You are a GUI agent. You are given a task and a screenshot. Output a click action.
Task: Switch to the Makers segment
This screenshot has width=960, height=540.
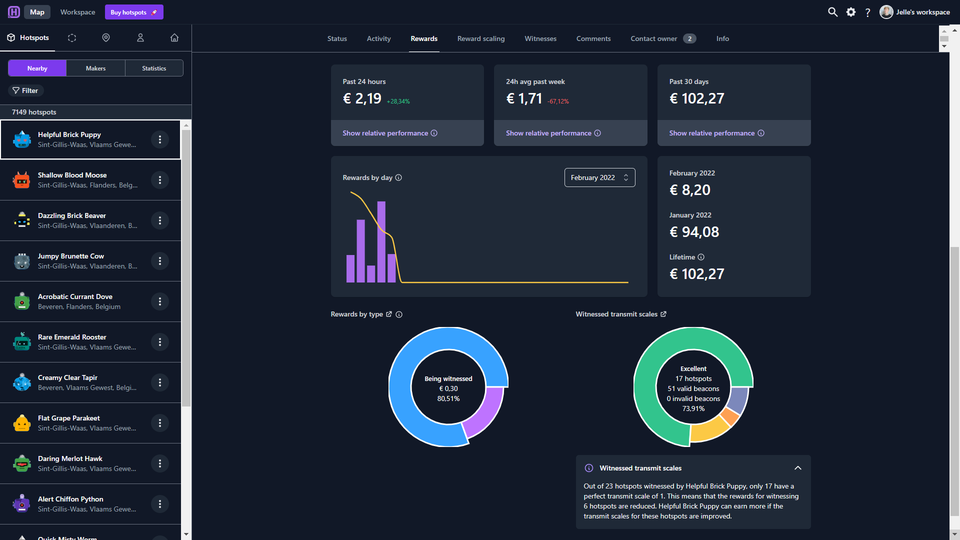tap(95, 68)
